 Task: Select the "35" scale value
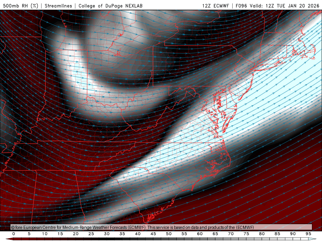pos(122,234)
